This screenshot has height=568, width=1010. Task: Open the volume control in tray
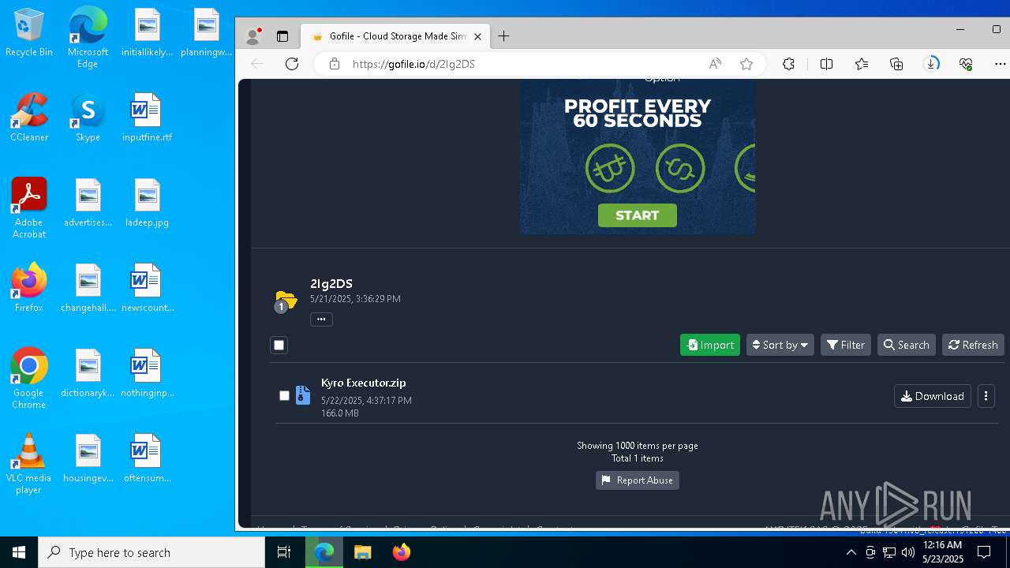pyautogui.click(x=908, y=552)
